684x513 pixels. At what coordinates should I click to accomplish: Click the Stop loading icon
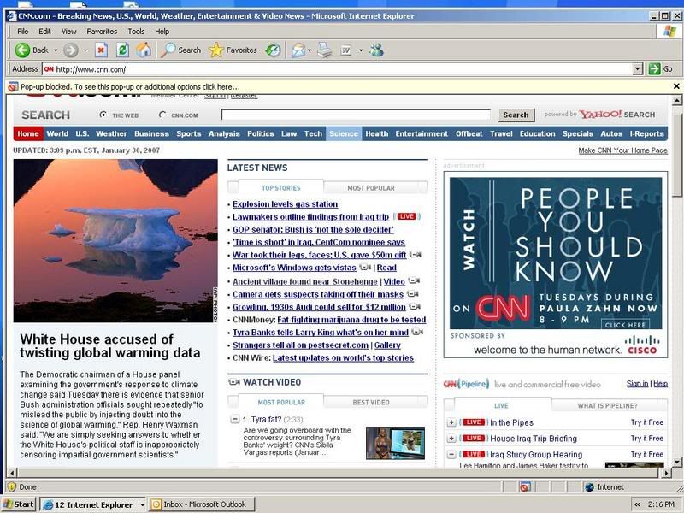pos(101,50)
